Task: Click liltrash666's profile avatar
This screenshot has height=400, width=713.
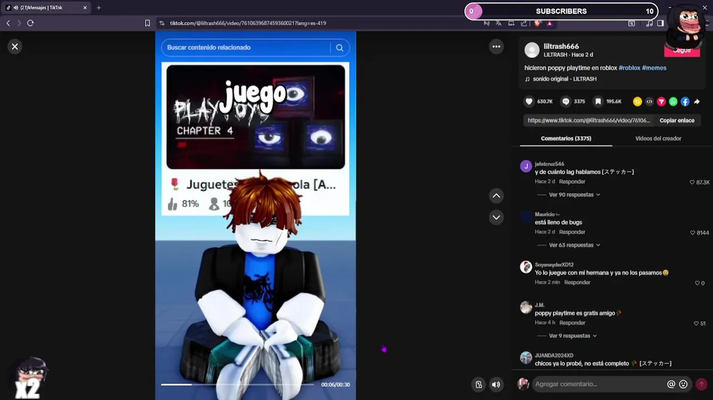Action: pyautogui.click(x=532, y=51)
